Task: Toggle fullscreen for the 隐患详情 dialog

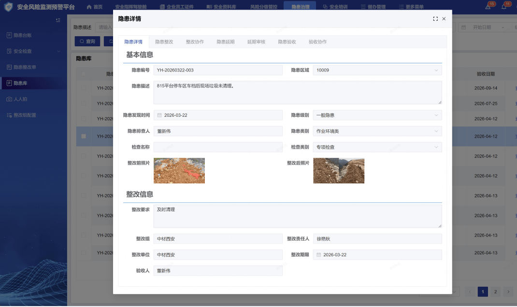Action: 435,19
